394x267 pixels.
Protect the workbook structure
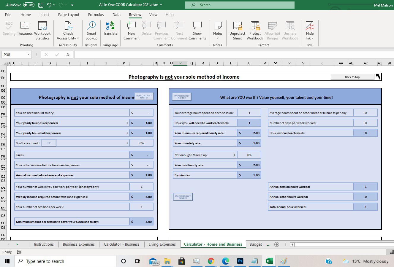click(255, 30)
